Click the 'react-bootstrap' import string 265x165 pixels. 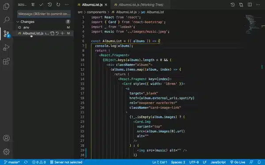(148, 22)
